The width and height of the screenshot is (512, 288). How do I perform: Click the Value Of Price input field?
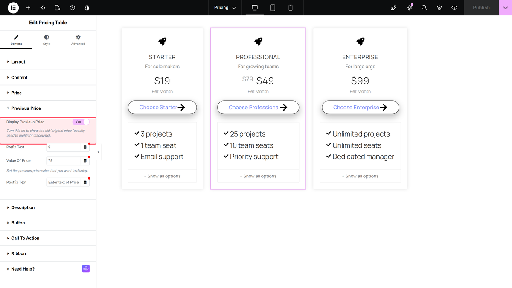pos(64,161)
